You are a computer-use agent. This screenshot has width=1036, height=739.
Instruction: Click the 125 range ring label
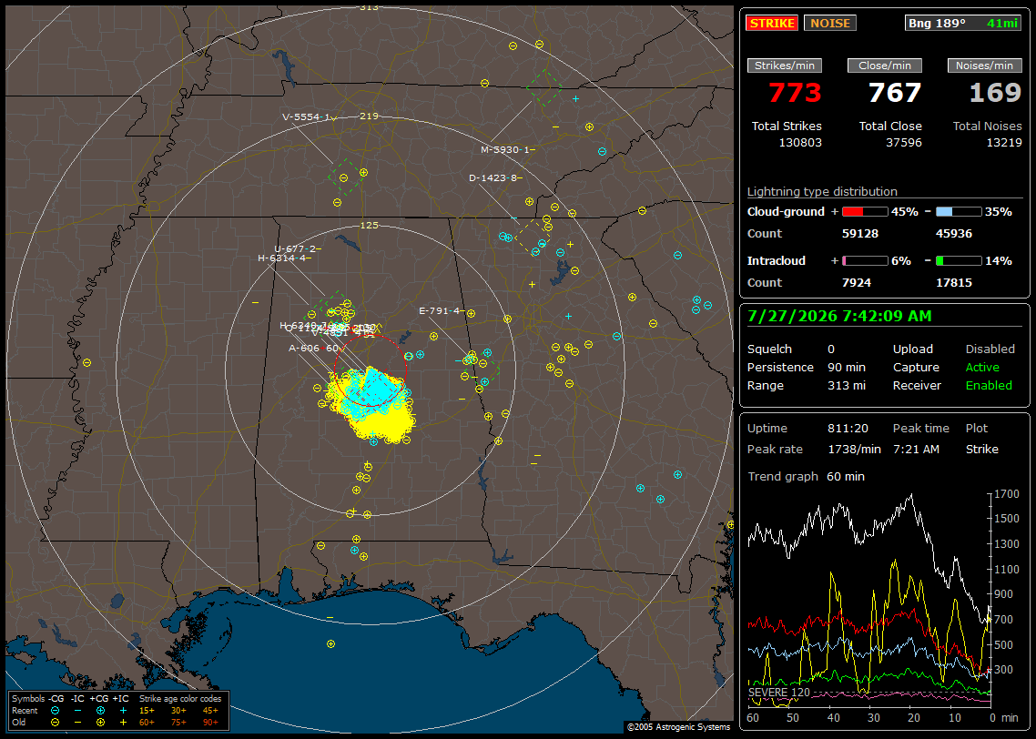[x=369, y=226]
